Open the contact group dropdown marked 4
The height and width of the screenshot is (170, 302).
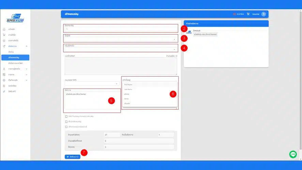tap(121, 49)
